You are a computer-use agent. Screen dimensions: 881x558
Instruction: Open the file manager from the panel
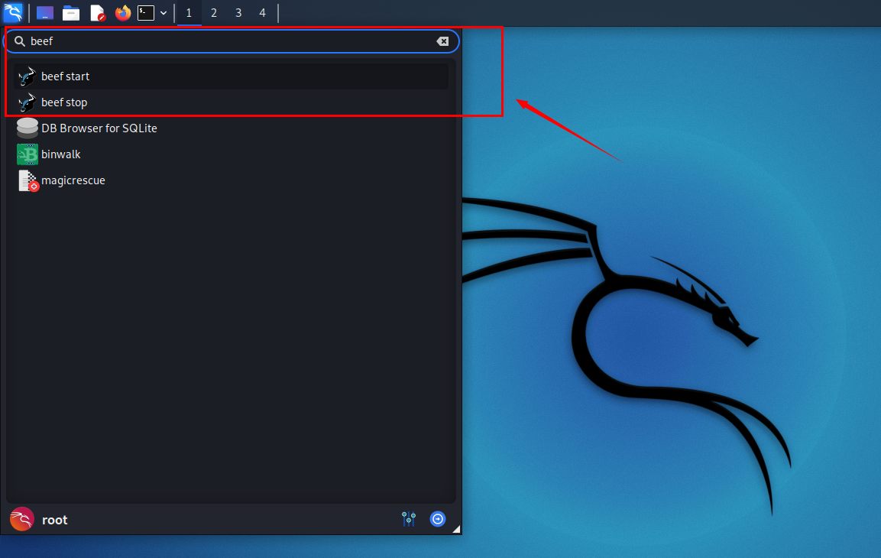(71, 12)
